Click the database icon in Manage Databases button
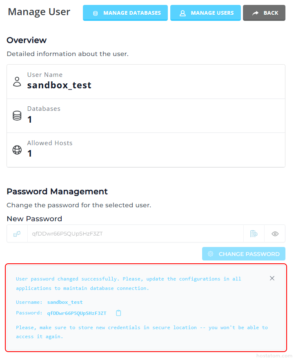The height and width of the screenshot is (359, 294). click(x=96, y=13)
